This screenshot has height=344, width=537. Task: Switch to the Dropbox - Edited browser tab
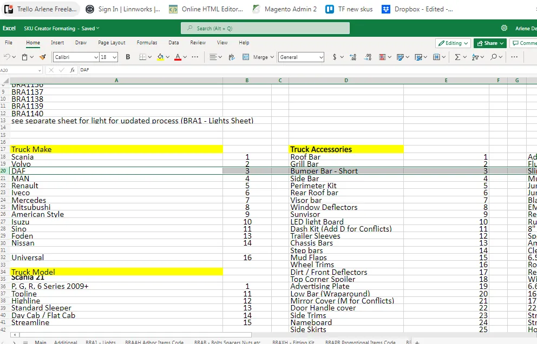pyautogui.click(x=417, y=9)
